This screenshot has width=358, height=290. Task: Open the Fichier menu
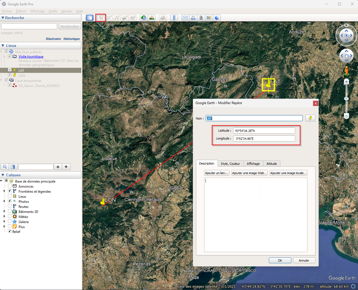(7, 11)
